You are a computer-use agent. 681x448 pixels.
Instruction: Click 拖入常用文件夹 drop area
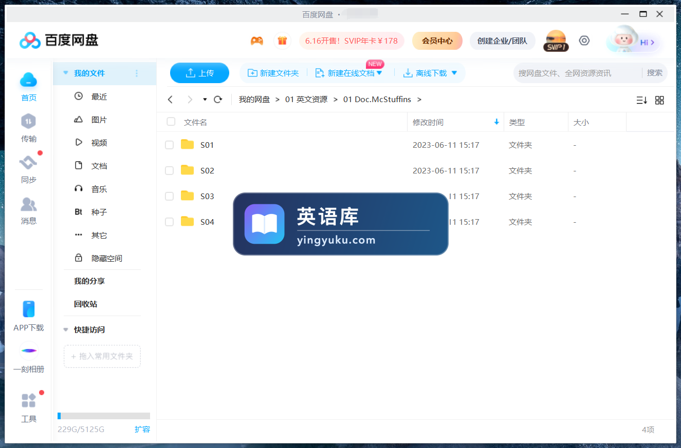pyautogui.click(x=102, y=356)
